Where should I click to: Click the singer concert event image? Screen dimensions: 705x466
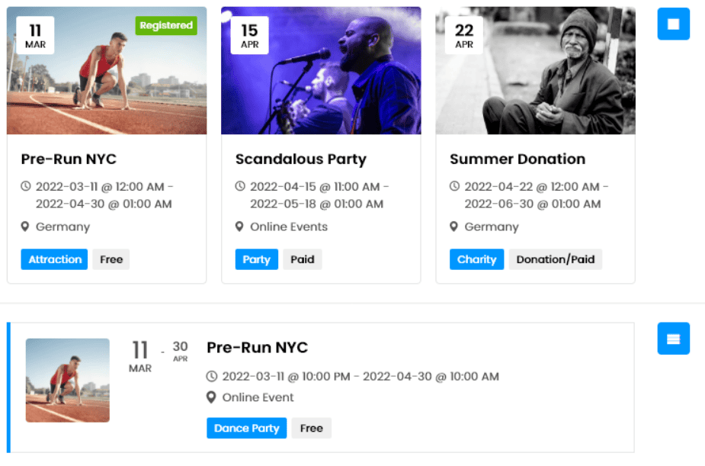click(321, 71)
